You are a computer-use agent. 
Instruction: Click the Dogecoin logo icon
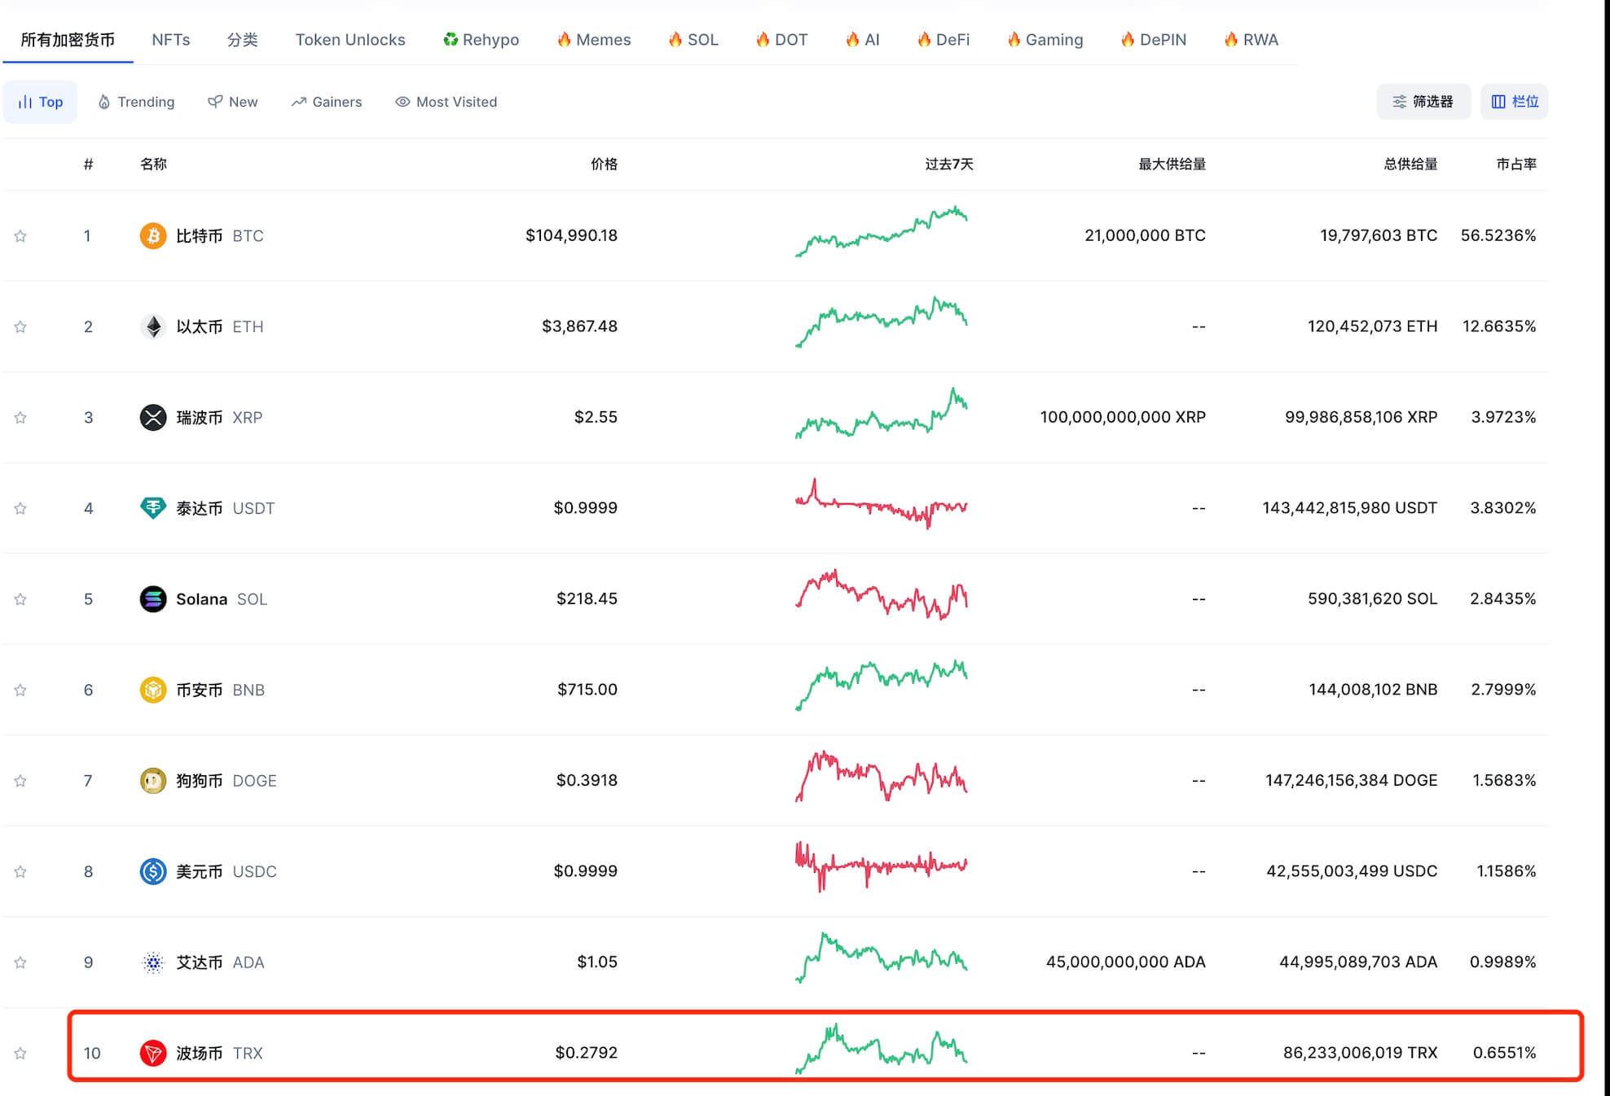[x=153, y=781]
